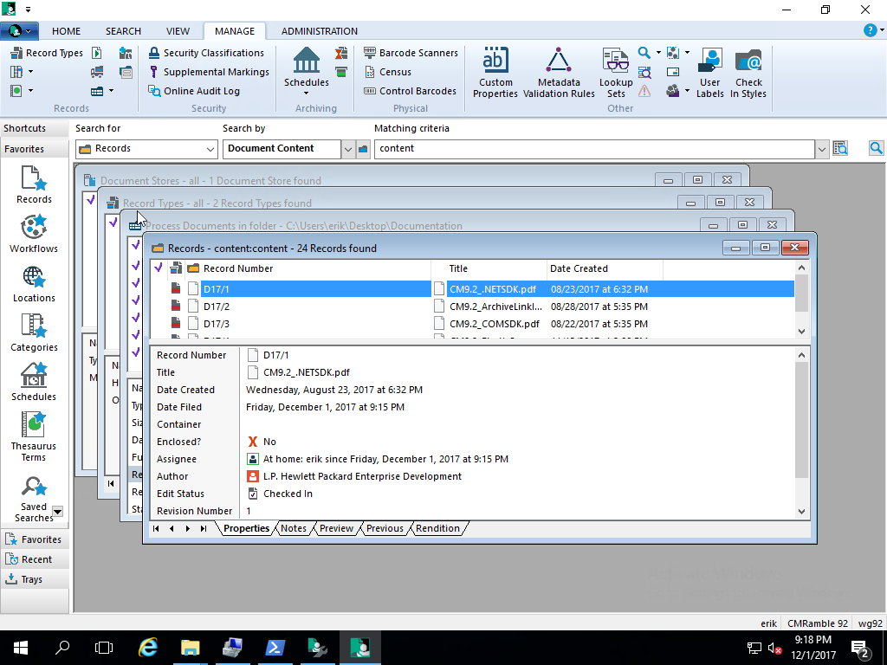Open Census
Screen dimensions: 887x665
coord(387,72)
